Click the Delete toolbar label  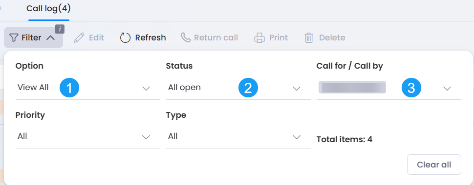[332, 37]
